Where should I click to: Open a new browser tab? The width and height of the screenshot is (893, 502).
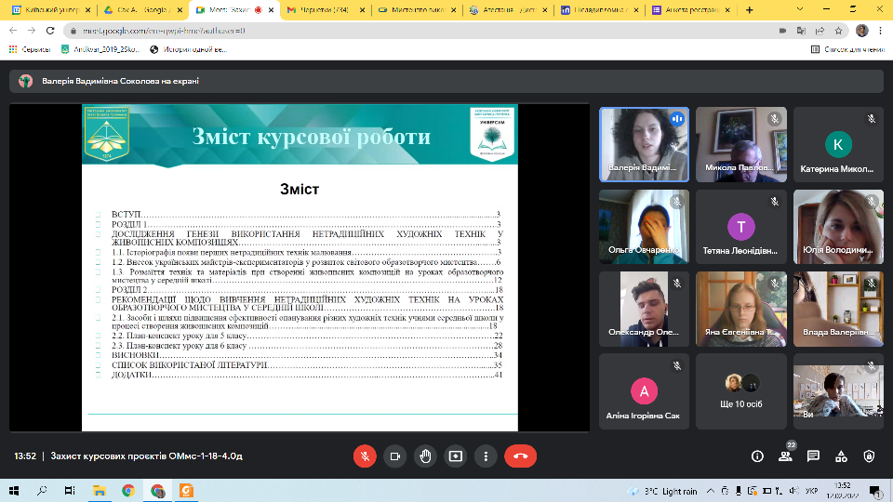[750, 9]
